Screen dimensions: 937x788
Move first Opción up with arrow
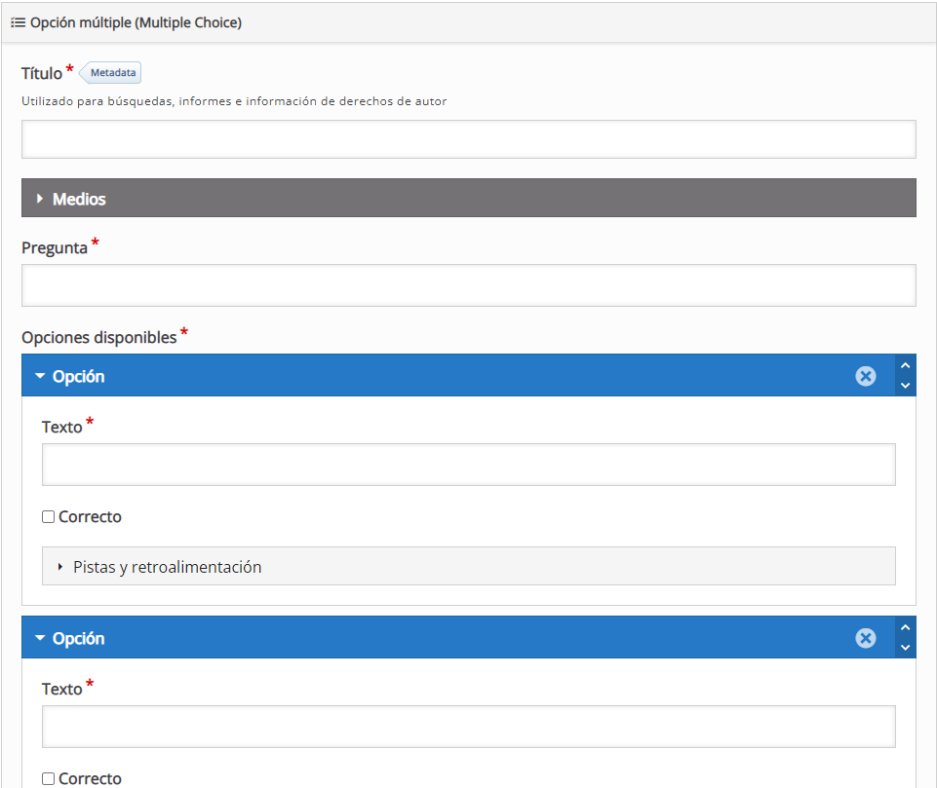pos(905,366)
